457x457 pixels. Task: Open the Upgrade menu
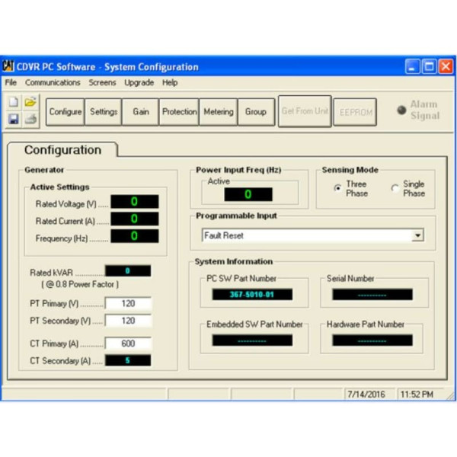click(139, 82)
